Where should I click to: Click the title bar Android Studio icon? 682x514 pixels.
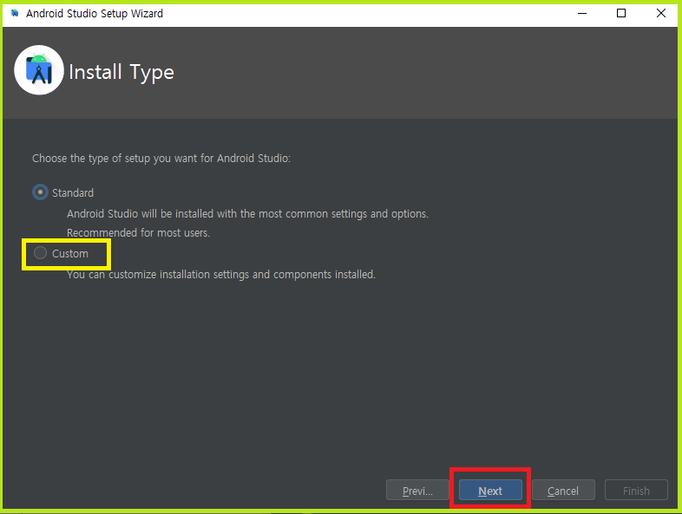tap(15, 14)
